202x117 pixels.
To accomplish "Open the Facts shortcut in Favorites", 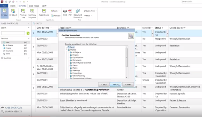I will [x=16, y=42].
